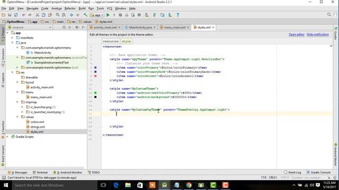
Task: Click the Cut scissors icon
Action: [x=38, y=15]
